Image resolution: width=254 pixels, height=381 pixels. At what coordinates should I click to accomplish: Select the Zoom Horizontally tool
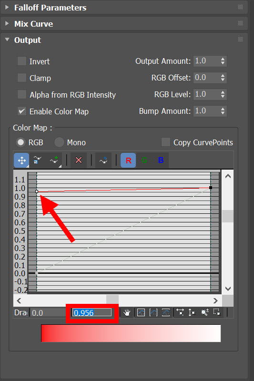pyautogui.click(x=180, y=312)
